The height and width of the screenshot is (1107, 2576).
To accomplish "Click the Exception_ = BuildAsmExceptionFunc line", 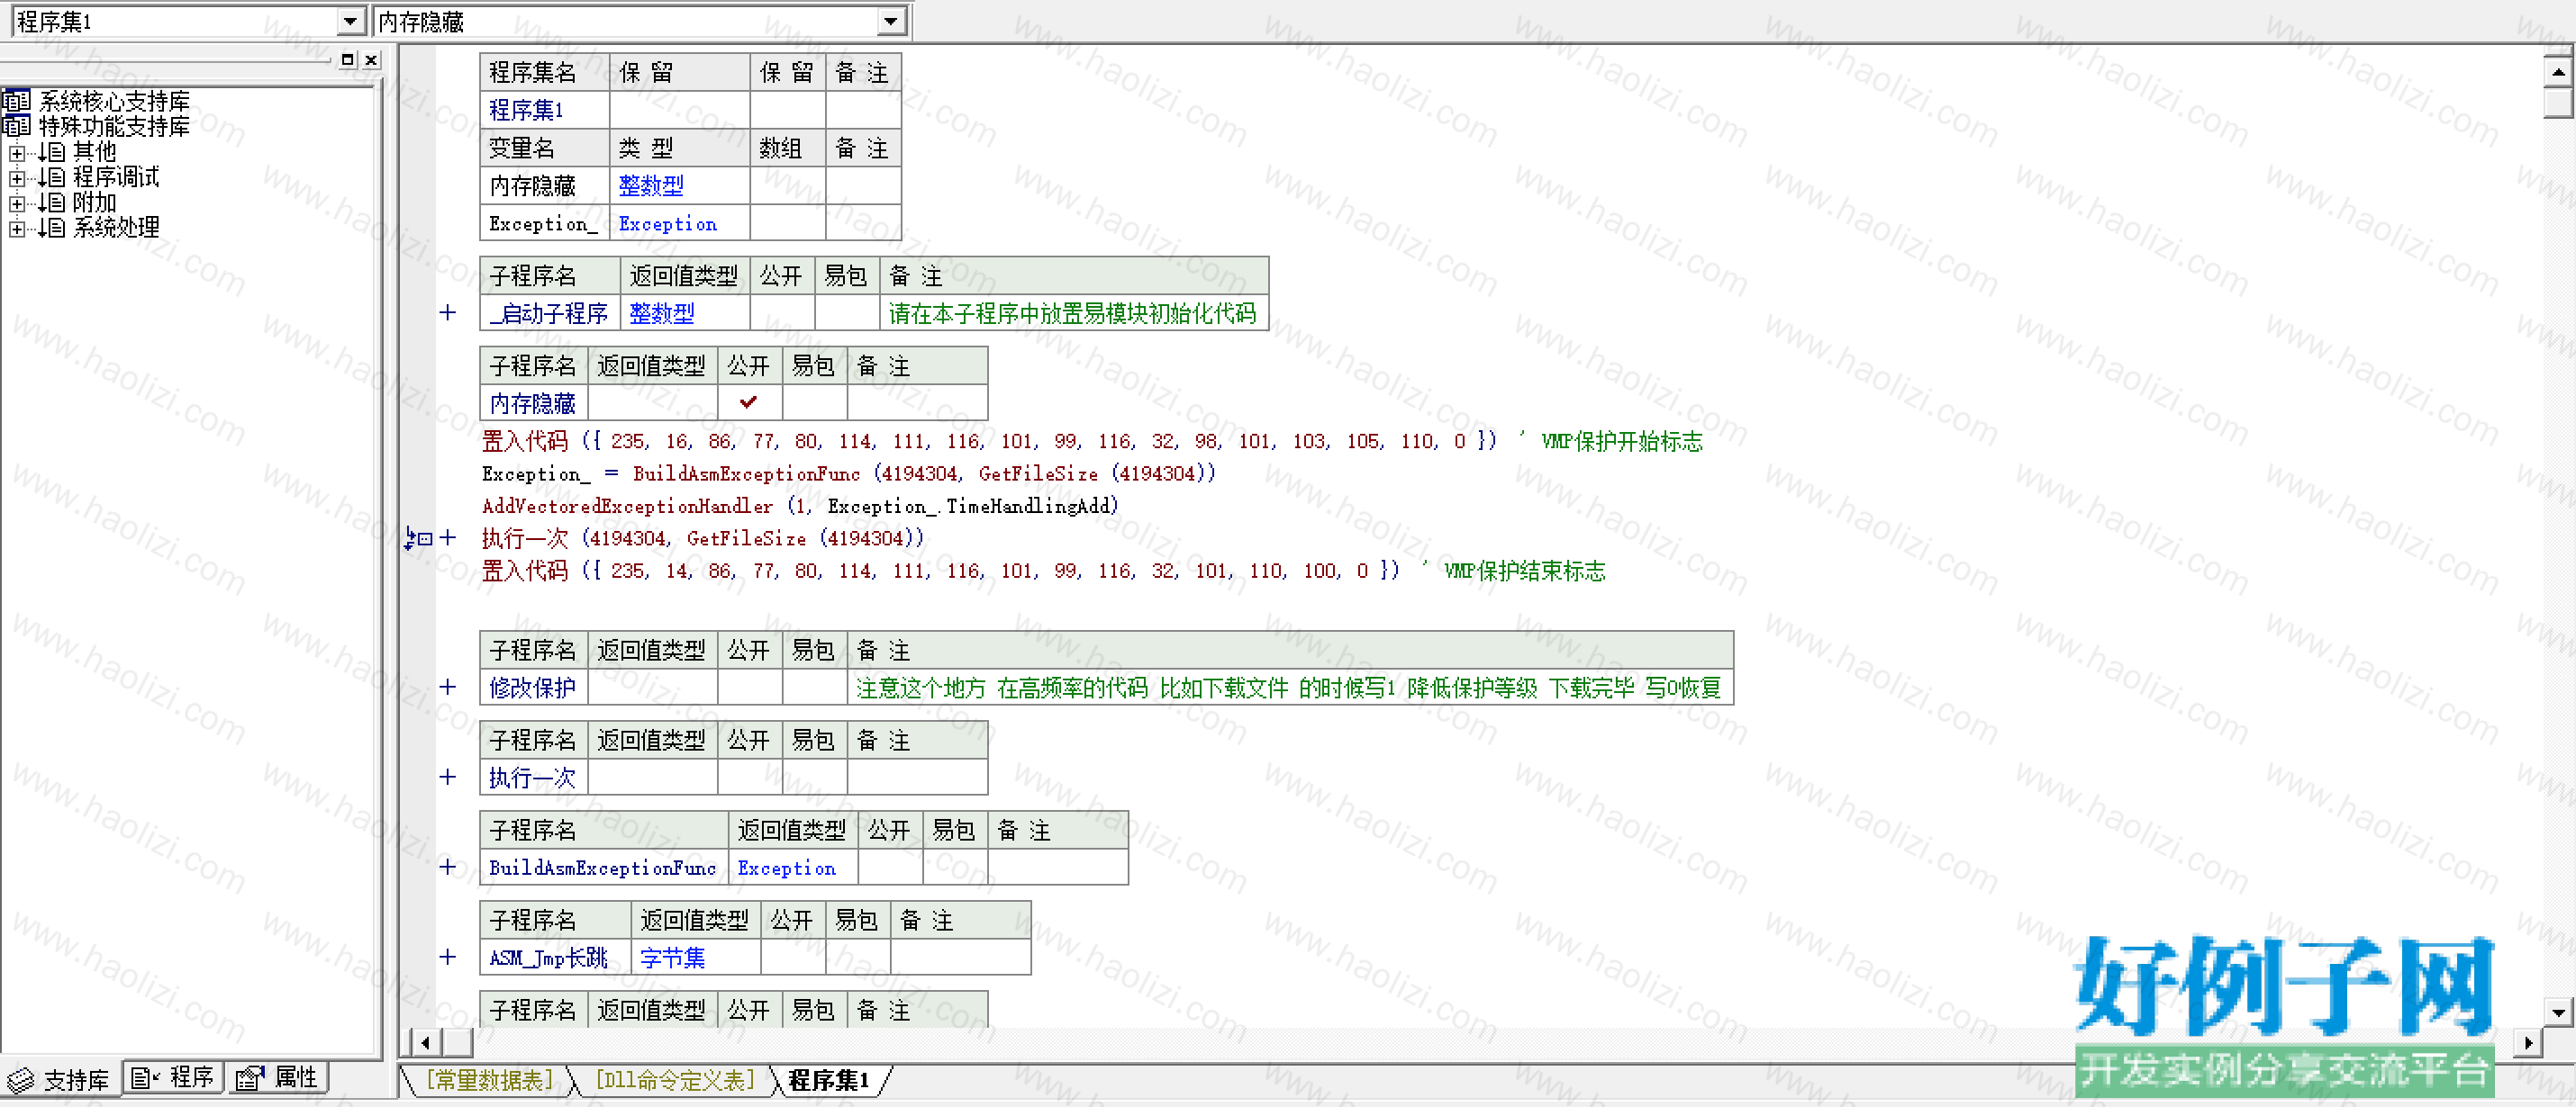I will pos(848,473).
